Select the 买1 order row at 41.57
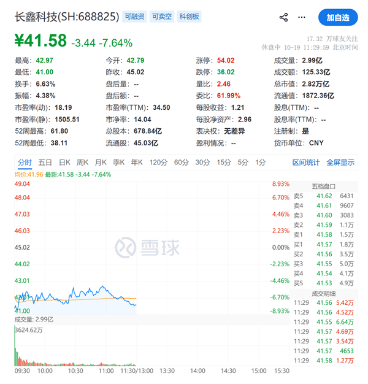 323,245
